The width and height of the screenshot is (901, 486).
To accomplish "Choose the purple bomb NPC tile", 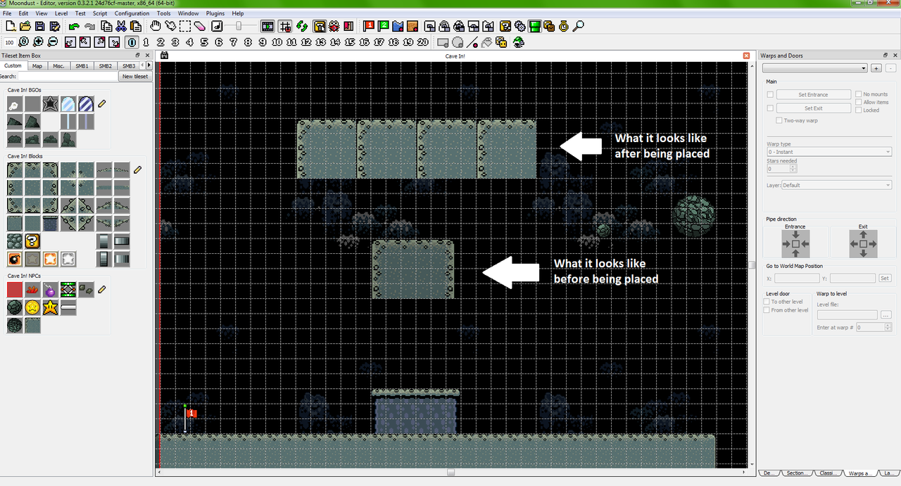I will (x=50, y=289).
